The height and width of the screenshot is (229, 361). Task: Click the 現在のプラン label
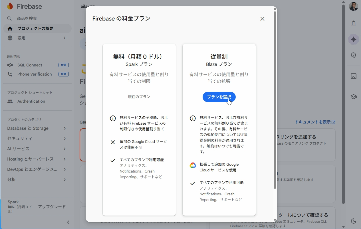pyautogui.click(x=139, y=97)
